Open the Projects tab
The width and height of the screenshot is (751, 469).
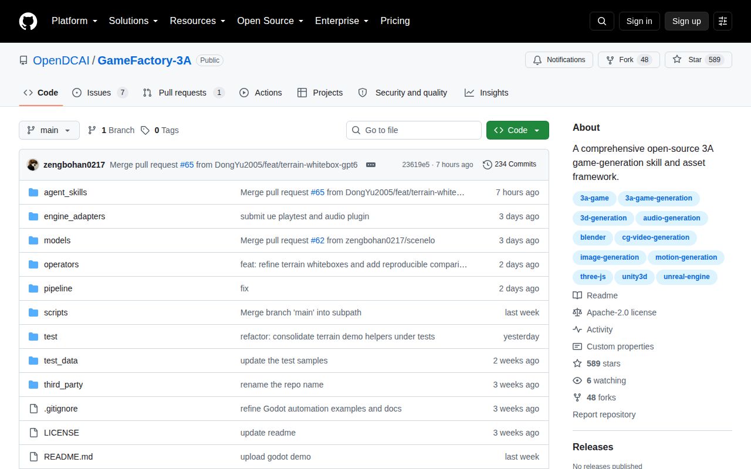click(x=320, y=93)
